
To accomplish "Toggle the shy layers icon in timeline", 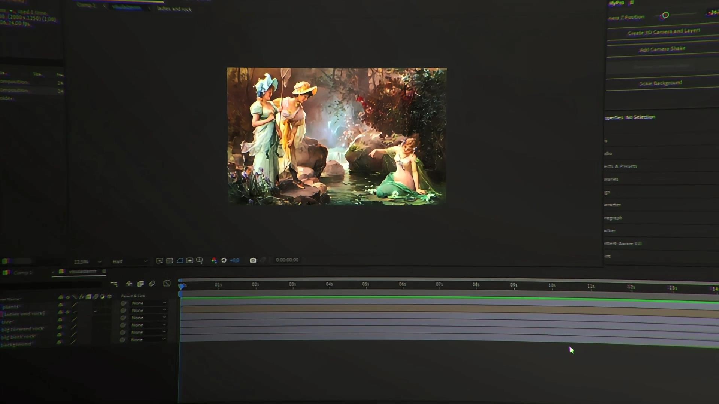I will coord(129,284).
